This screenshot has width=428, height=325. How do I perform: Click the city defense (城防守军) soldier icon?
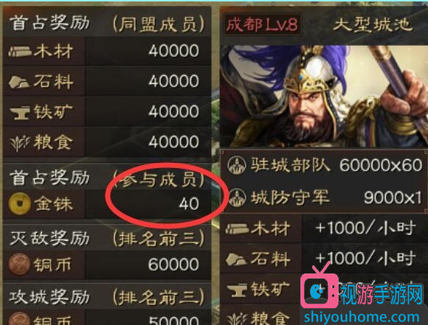[237, 198]
